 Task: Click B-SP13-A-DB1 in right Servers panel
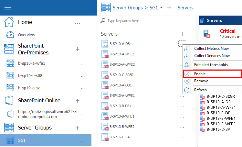[220, 102]
